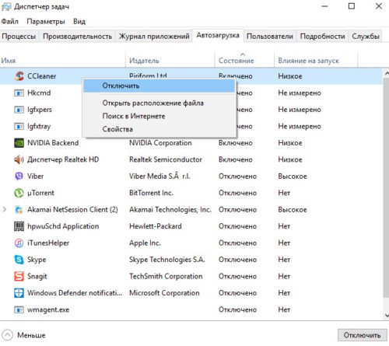Choose Открыть расположение файла in context menu
The width and height of the screenshot is (389, 346).
159,103
